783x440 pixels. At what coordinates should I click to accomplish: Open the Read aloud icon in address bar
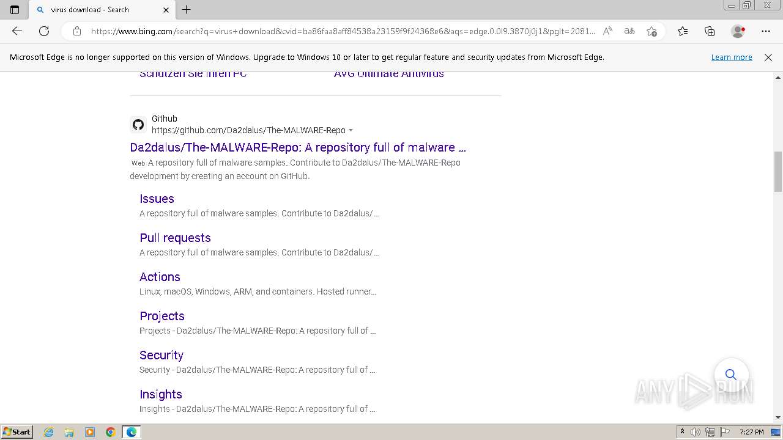point(607,31)
